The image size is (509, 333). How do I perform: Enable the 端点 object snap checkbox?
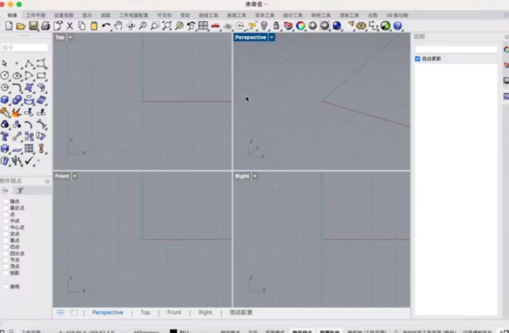6,201
